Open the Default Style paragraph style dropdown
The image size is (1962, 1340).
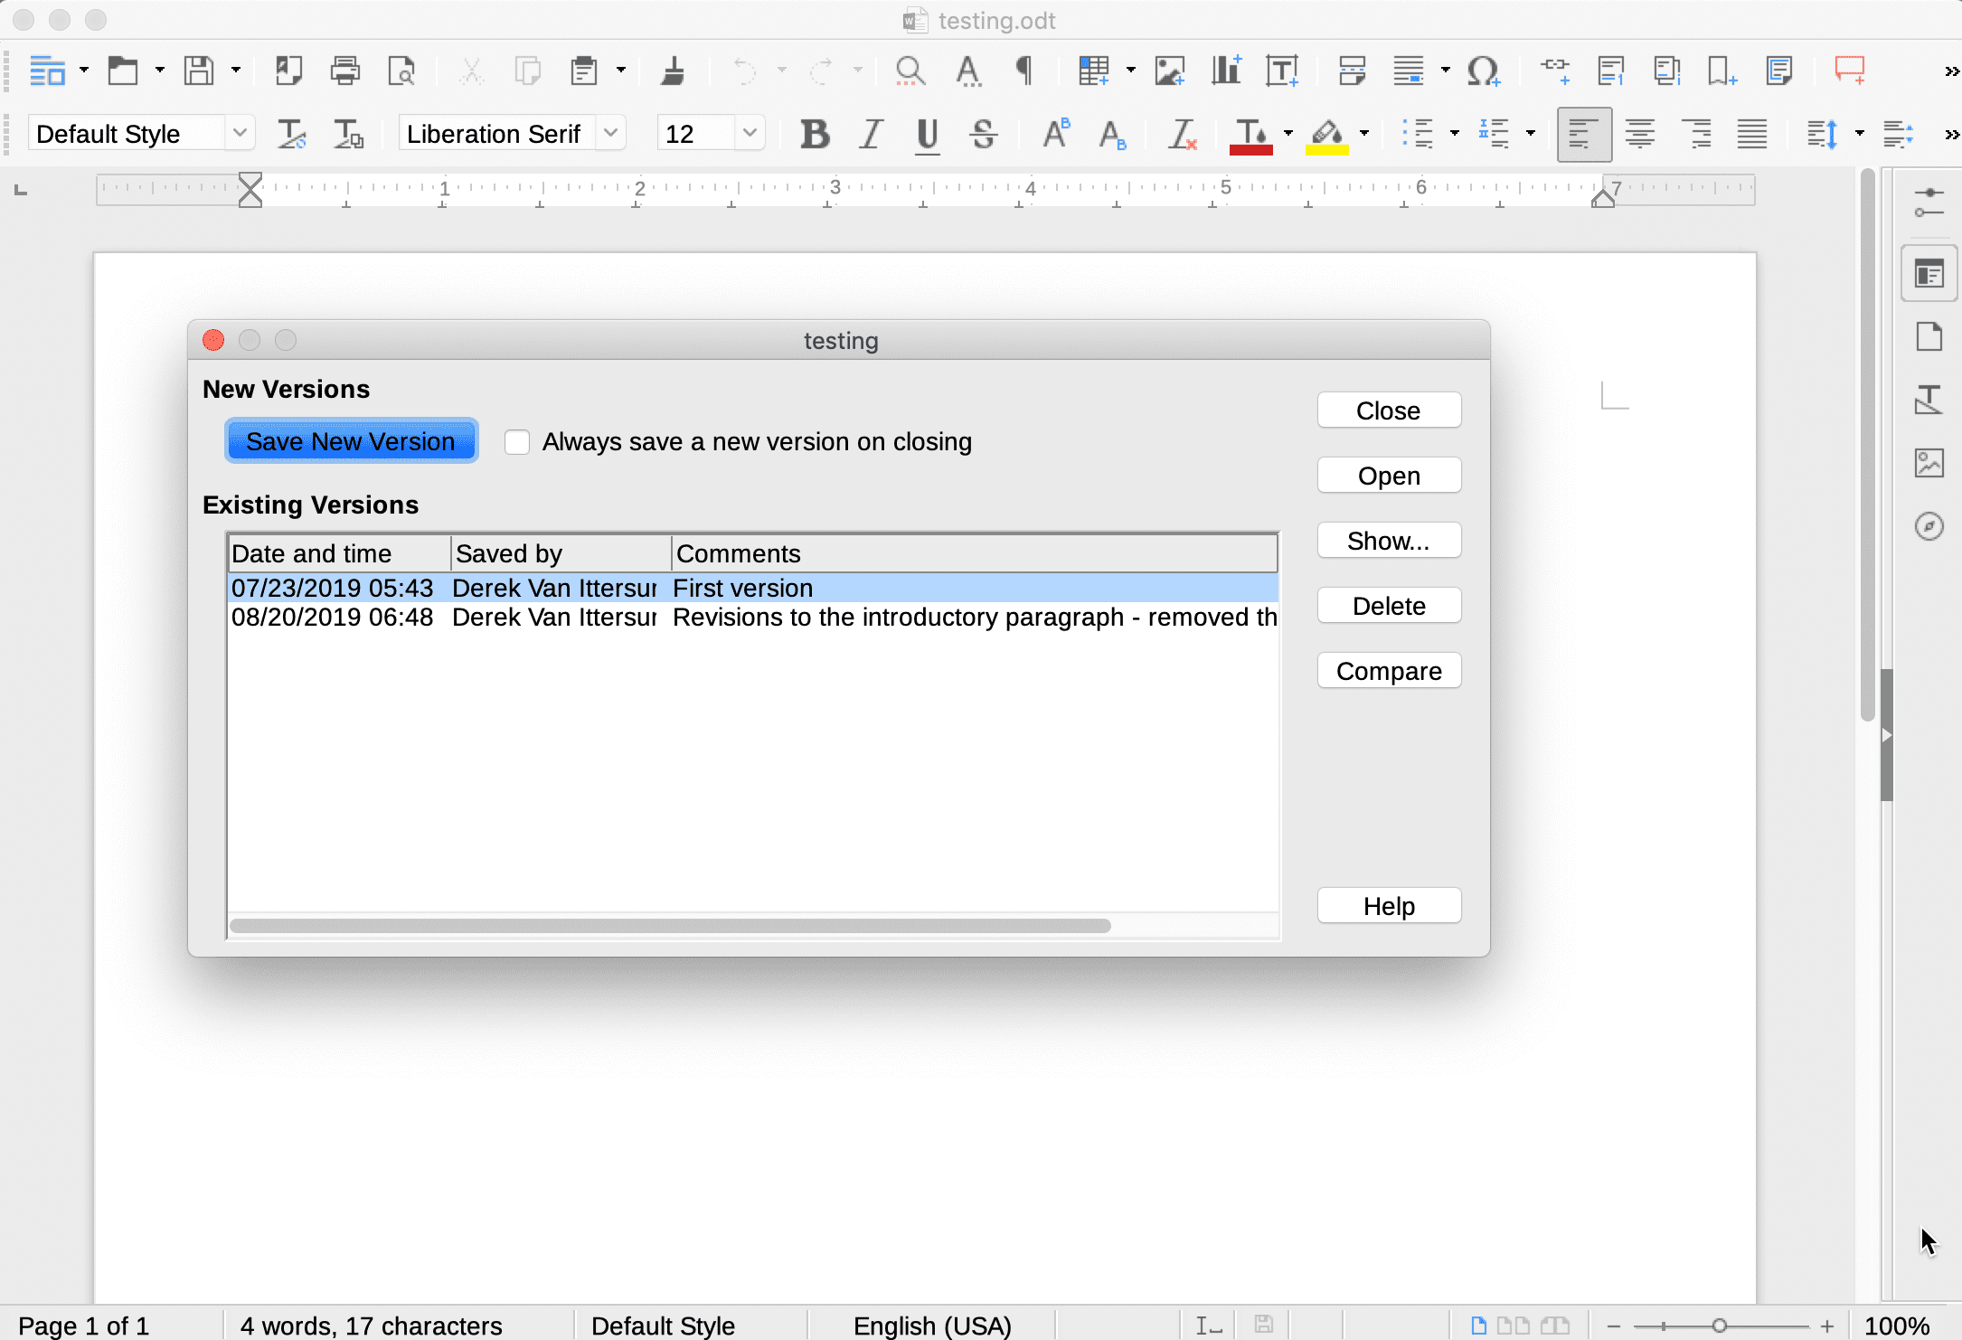click(x=240, y=134)
